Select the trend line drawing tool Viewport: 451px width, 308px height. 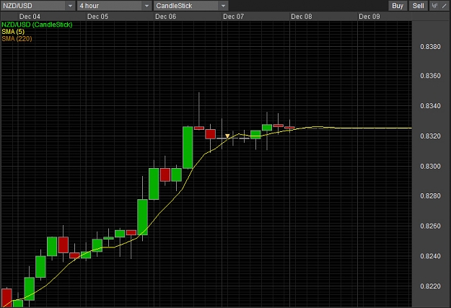point(445,6)
